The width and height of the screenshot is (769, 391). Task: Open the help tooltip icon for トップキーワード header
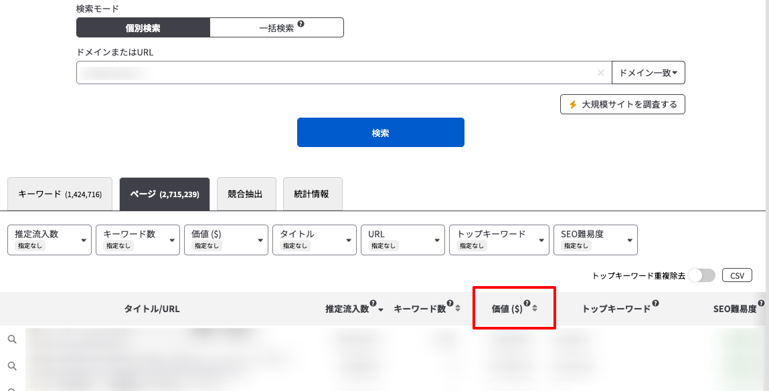pos(655,303)
